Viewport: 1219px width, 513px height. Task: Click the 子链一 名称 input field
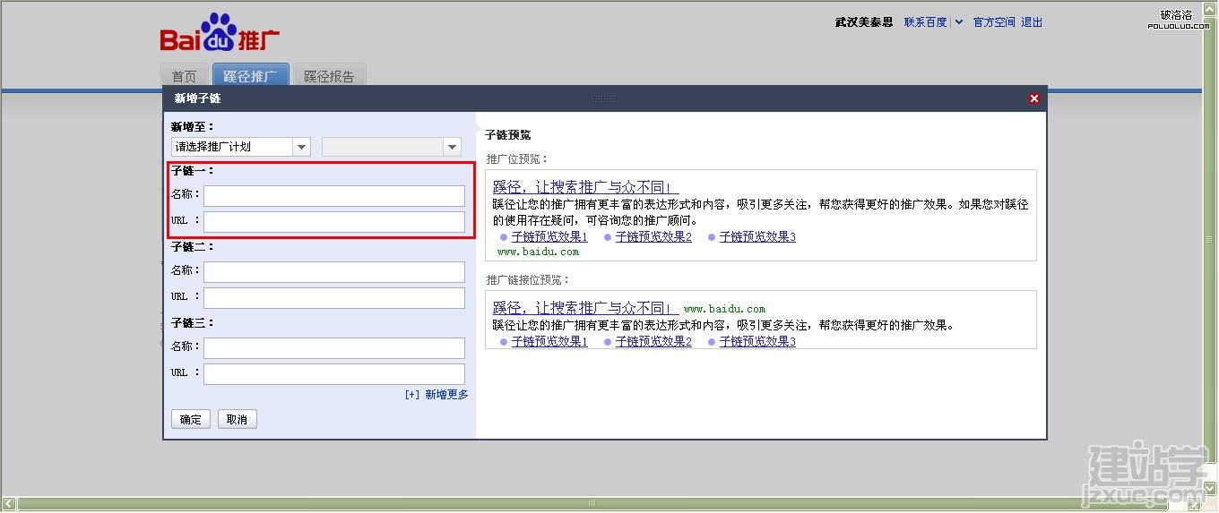[334, 196]
